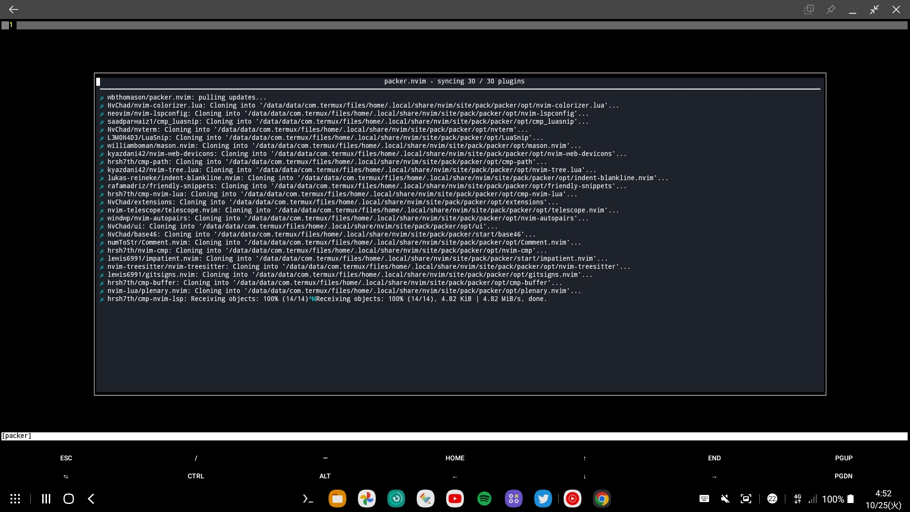Enable the CTRL modifier key

pos(195,476)
